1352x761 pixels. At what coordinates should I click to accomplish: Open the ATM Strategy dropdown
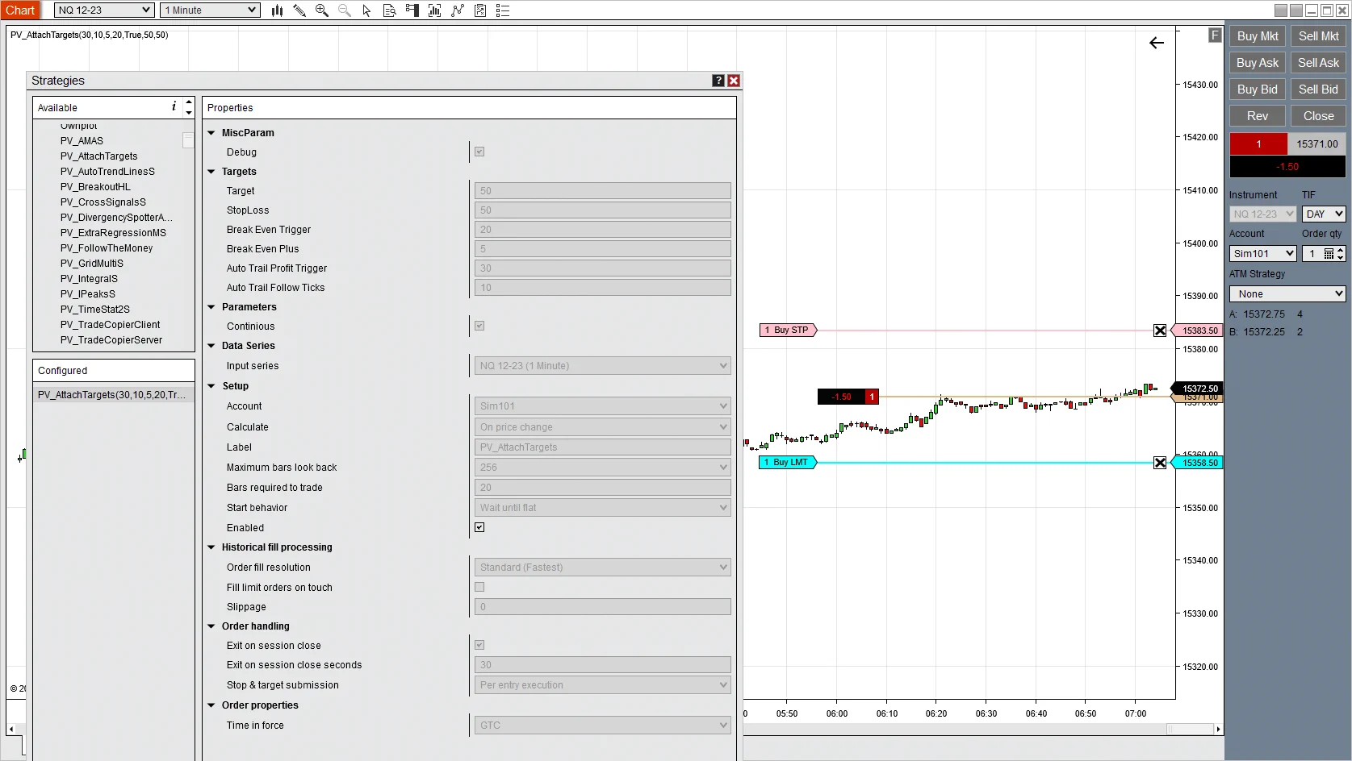pyautogui.click(x=1287, y=294)
